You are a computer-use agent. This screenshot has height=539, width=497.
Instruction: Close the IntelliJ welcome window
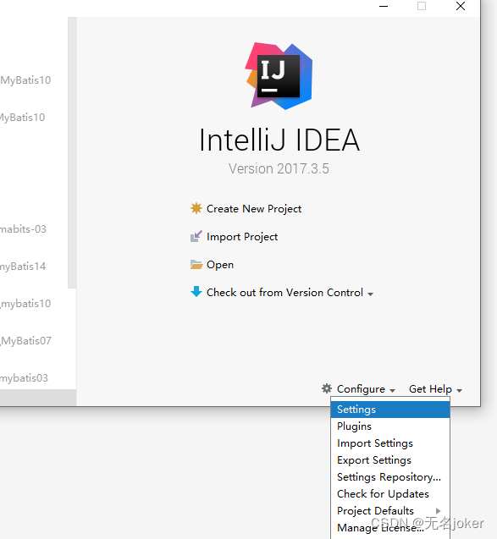tap(461, 6)
